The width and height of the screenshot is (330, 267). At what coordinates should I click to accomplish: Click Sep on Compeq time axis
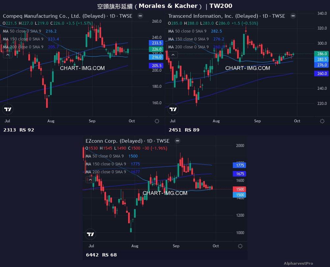pyautogui.click(x=92, y=121)
